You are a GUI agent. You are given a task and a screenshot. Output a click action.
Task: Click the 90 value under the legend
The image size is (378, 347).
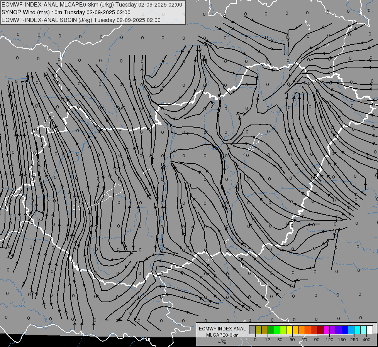pos(317,340)
